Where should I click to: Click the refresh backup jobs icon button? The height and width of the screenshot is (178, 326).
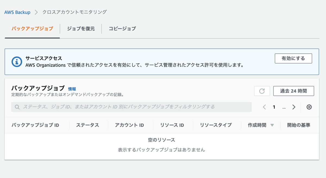click(x=262, y=91)
